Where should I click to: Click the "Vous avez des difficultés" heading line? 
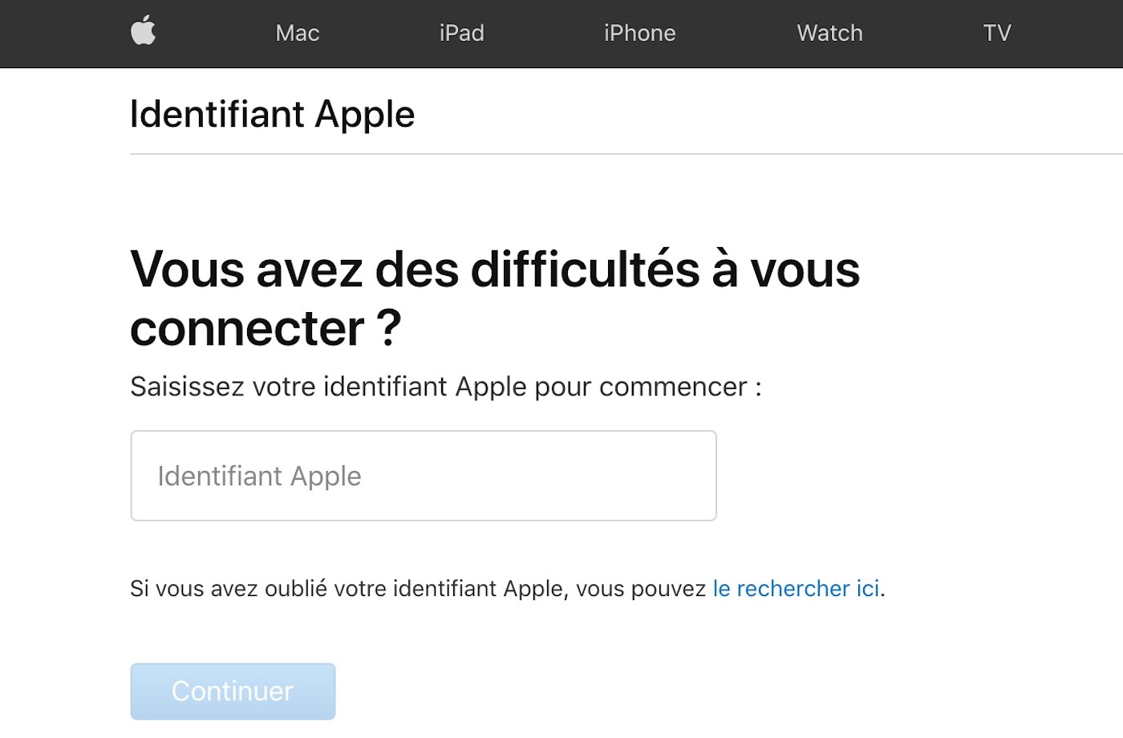coord(494,270)
